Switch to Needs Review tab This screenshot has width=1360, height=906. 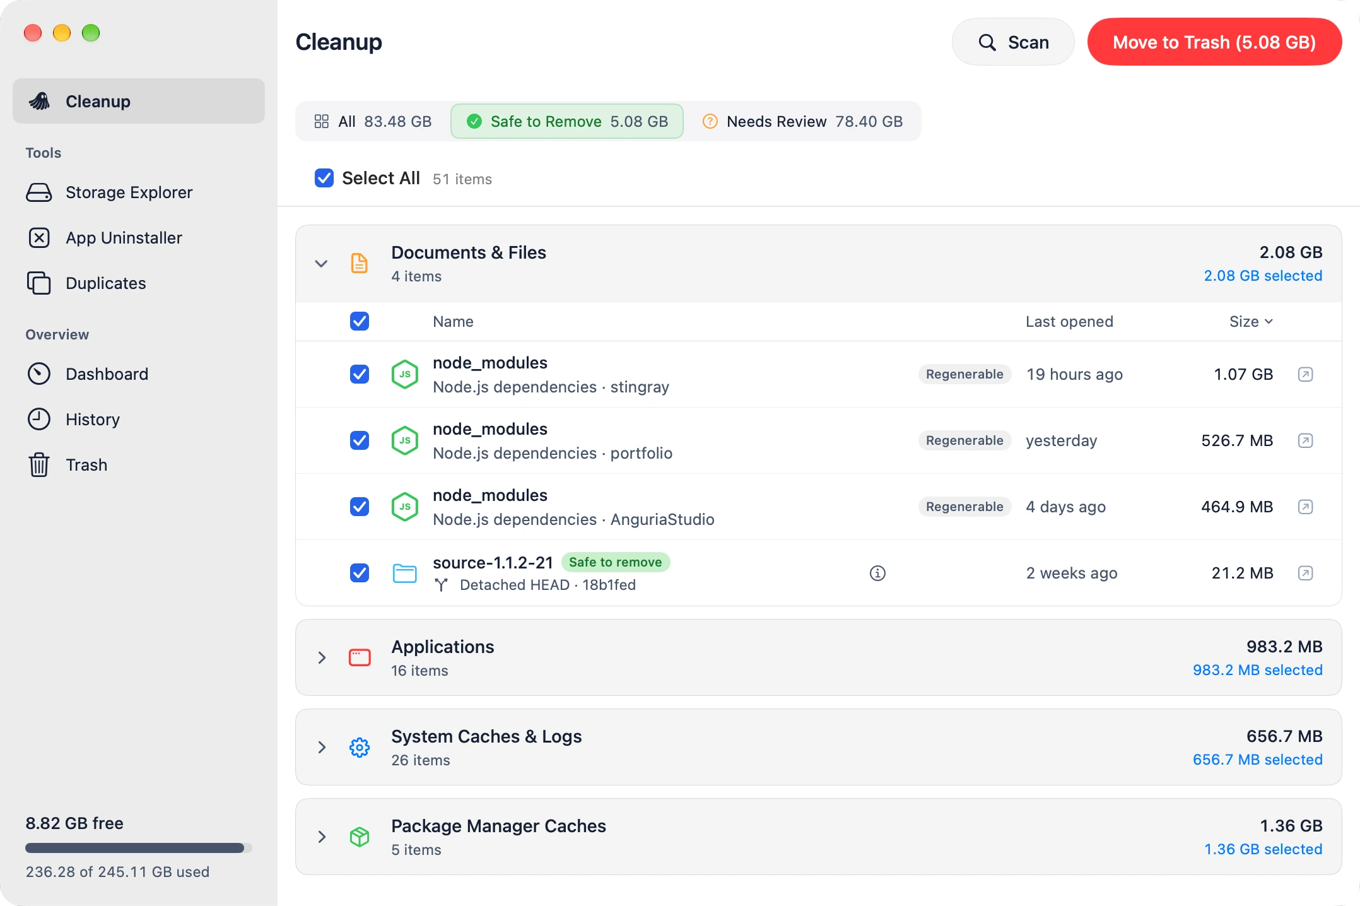tap(802, 121)
